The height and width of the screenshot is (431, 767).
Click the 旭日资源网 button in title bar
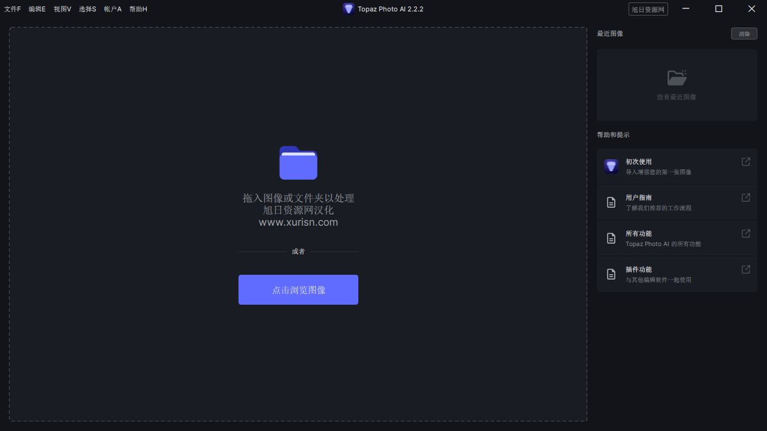click(x=648, y=10)
